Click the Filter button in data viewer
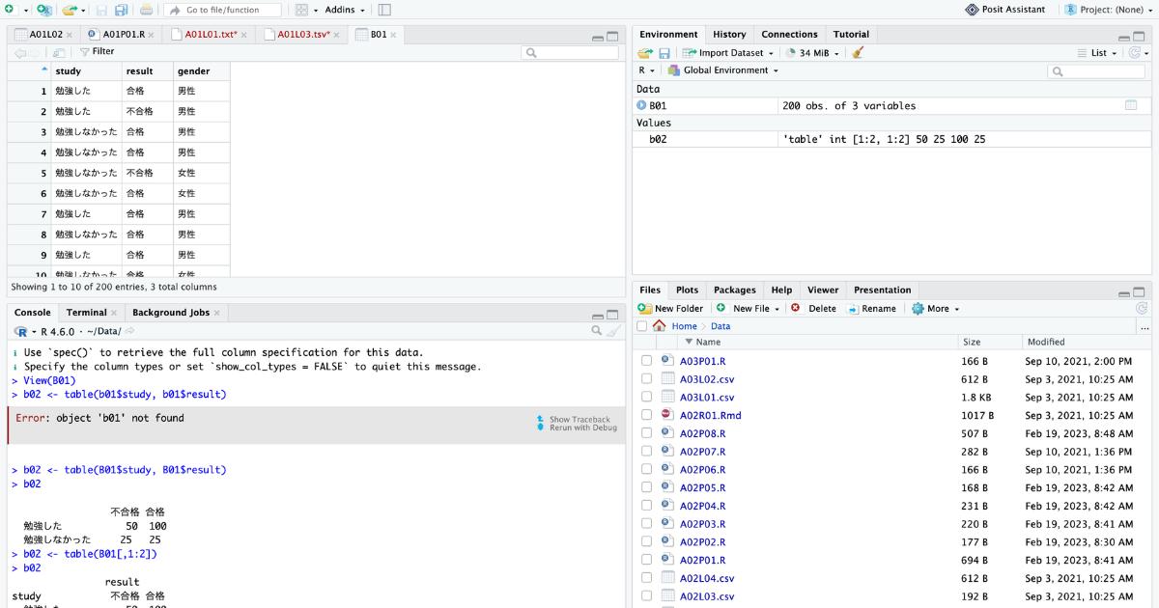The width and height of the screenshot is (1159, 608). pyautogui.click(x=97, y=51)
